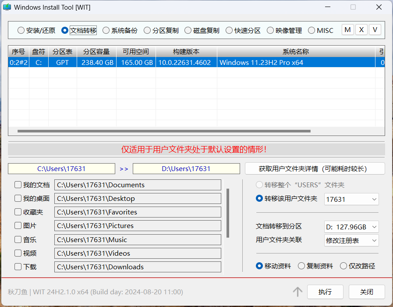This screenshot has width=393, height=307.
Task: Click the source path field C:\Users\17631
Action: click(x=61, y=168)
